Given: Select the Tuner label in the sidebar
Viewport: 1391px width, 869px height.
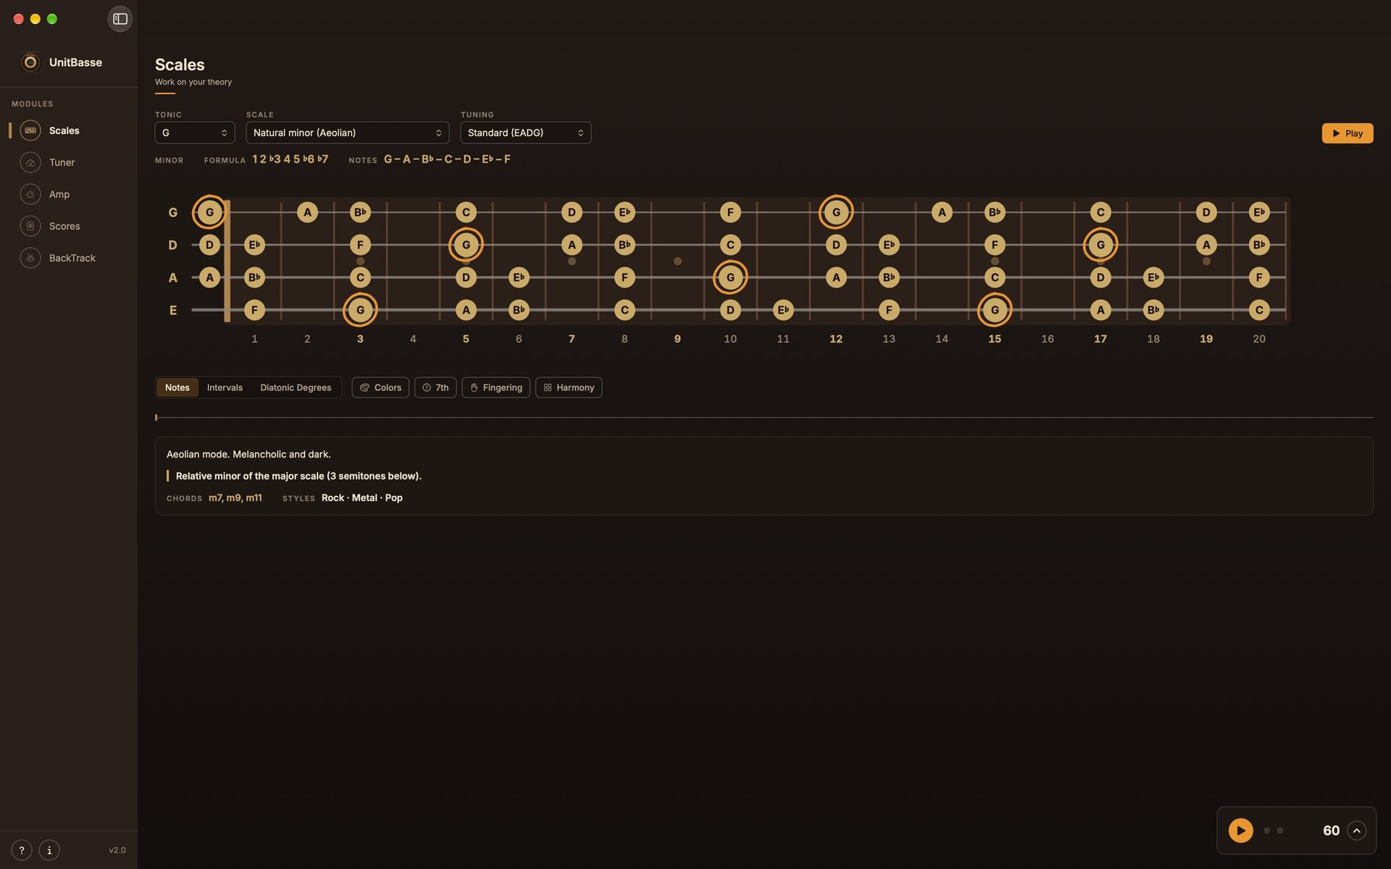Looking at the screenshot, I should [x=62, y=162].
